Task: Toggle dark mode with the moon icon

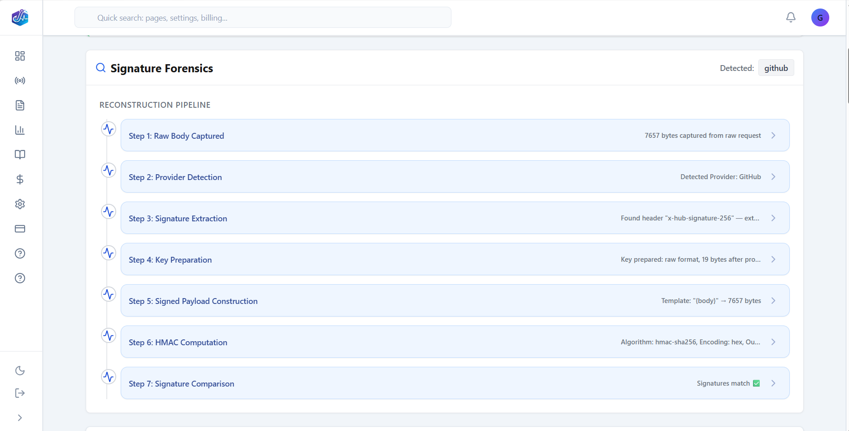Action: 20,371
